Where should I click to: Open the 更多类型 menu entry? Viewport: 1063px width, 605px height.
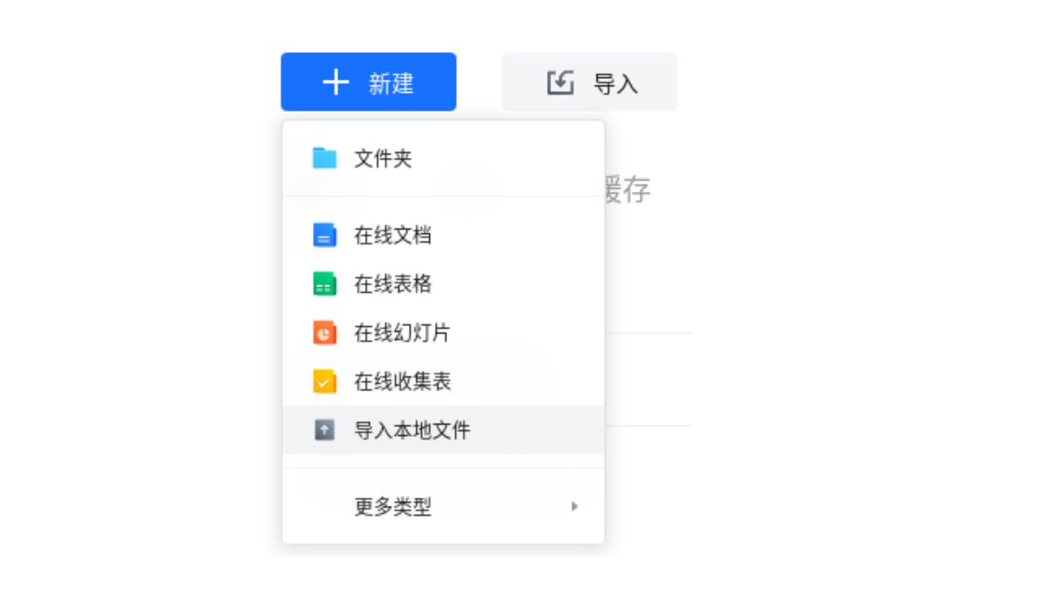tap(443, 506)
